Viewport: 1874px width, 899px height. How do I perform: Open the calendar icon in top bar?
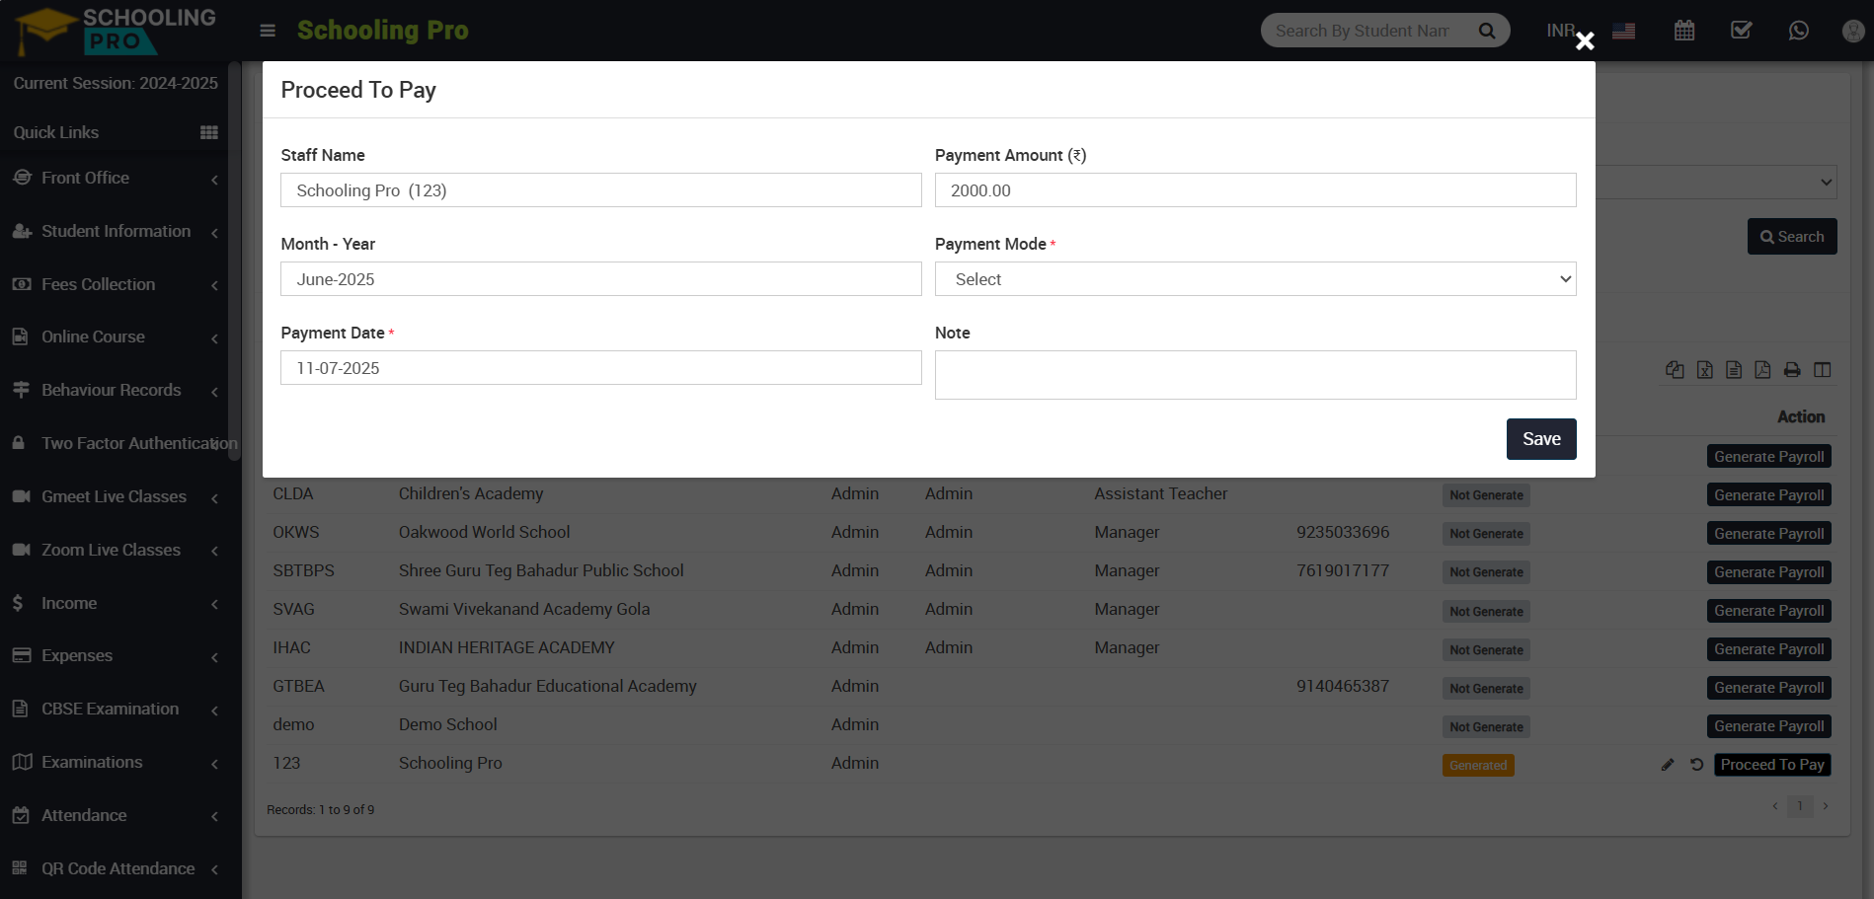[x=1684, y=31]
